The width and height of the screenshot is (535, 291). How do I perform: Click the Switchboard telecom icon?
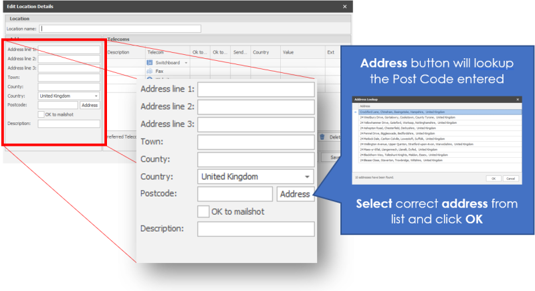click(149, 62)
